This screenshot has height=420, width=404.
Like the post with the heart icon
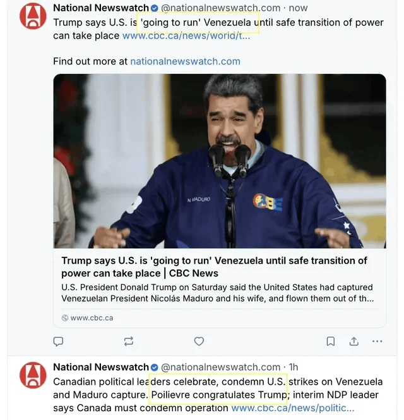tap(199, 342)
